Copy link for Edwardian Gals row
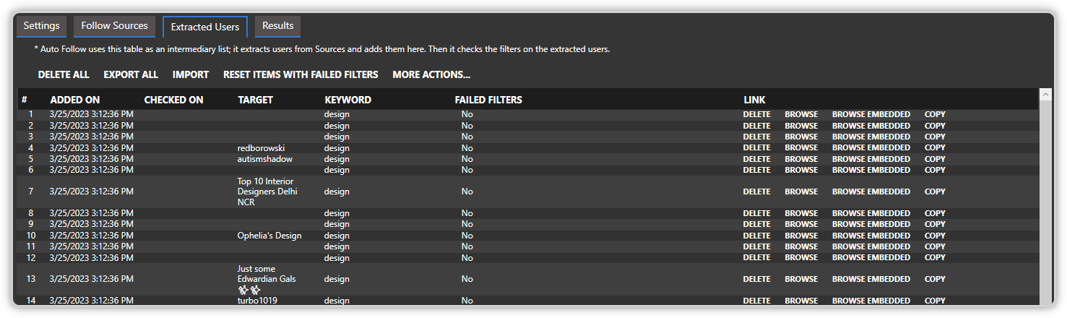The image size is (1067, 318). point(935,279)
